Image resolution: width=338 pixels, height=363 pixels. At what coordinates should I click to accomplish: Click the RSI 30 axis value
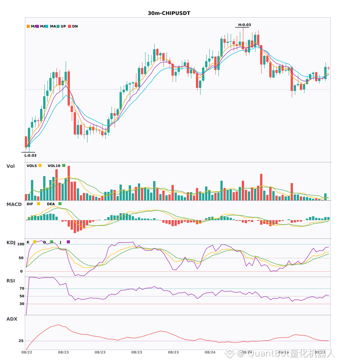coord(22,304)
